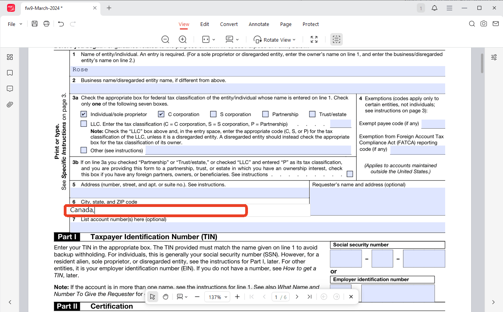Check the S corporation checkbox
The width and height of the screenshot is (503, 312).
213,114
